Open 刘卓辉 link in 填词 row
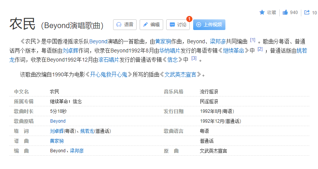Image resolution: width=318 pixels, height=169 pixels. 57,131
